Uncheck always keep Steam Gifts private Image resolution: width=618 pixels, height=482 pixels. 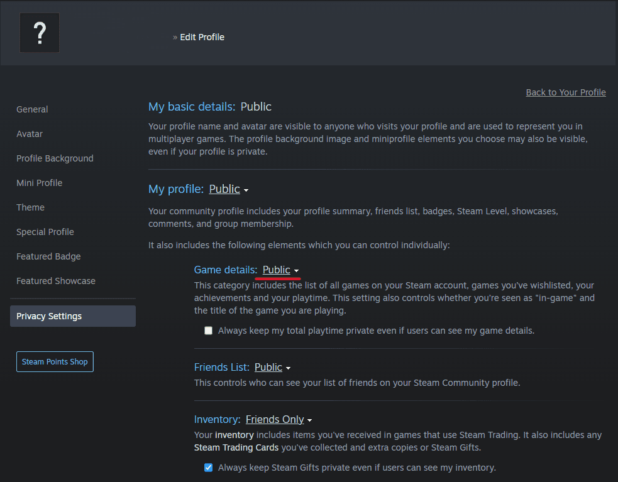(208, 468)
